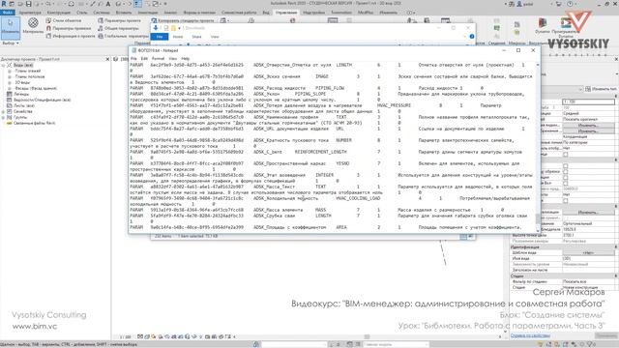Click the signed-in user icon in title bar
The image size is (619, 348).
(519, 4)
